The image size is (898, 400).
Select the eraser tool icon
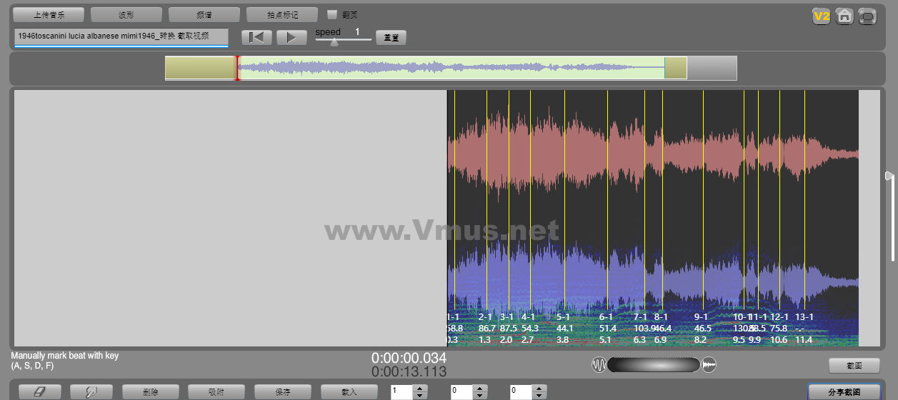pos(40,392)
